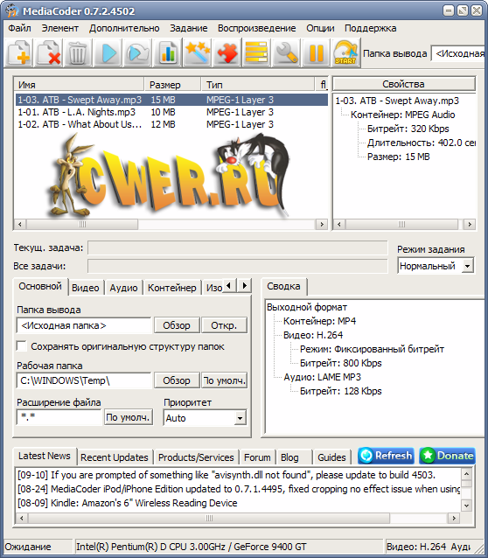Click the Тип column header
The image size is (488, 558).
tap(258, 85)
